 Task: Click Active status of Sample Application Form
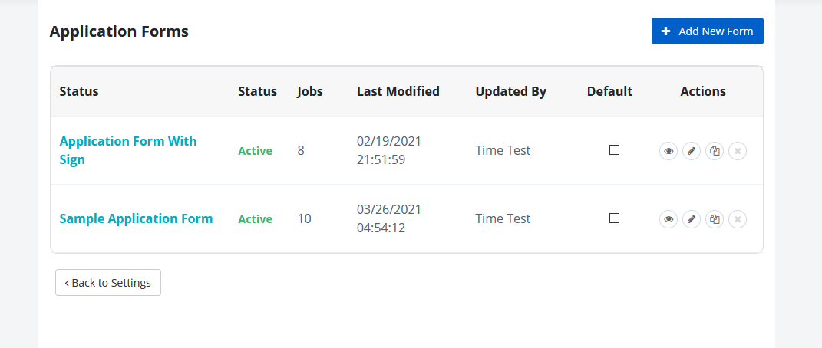tap(255, 219)
